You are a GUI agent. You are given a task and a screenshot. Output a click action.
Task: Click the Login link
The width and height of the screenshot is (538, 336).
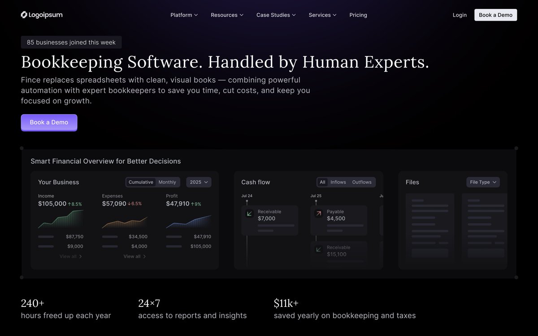point(460,15)
